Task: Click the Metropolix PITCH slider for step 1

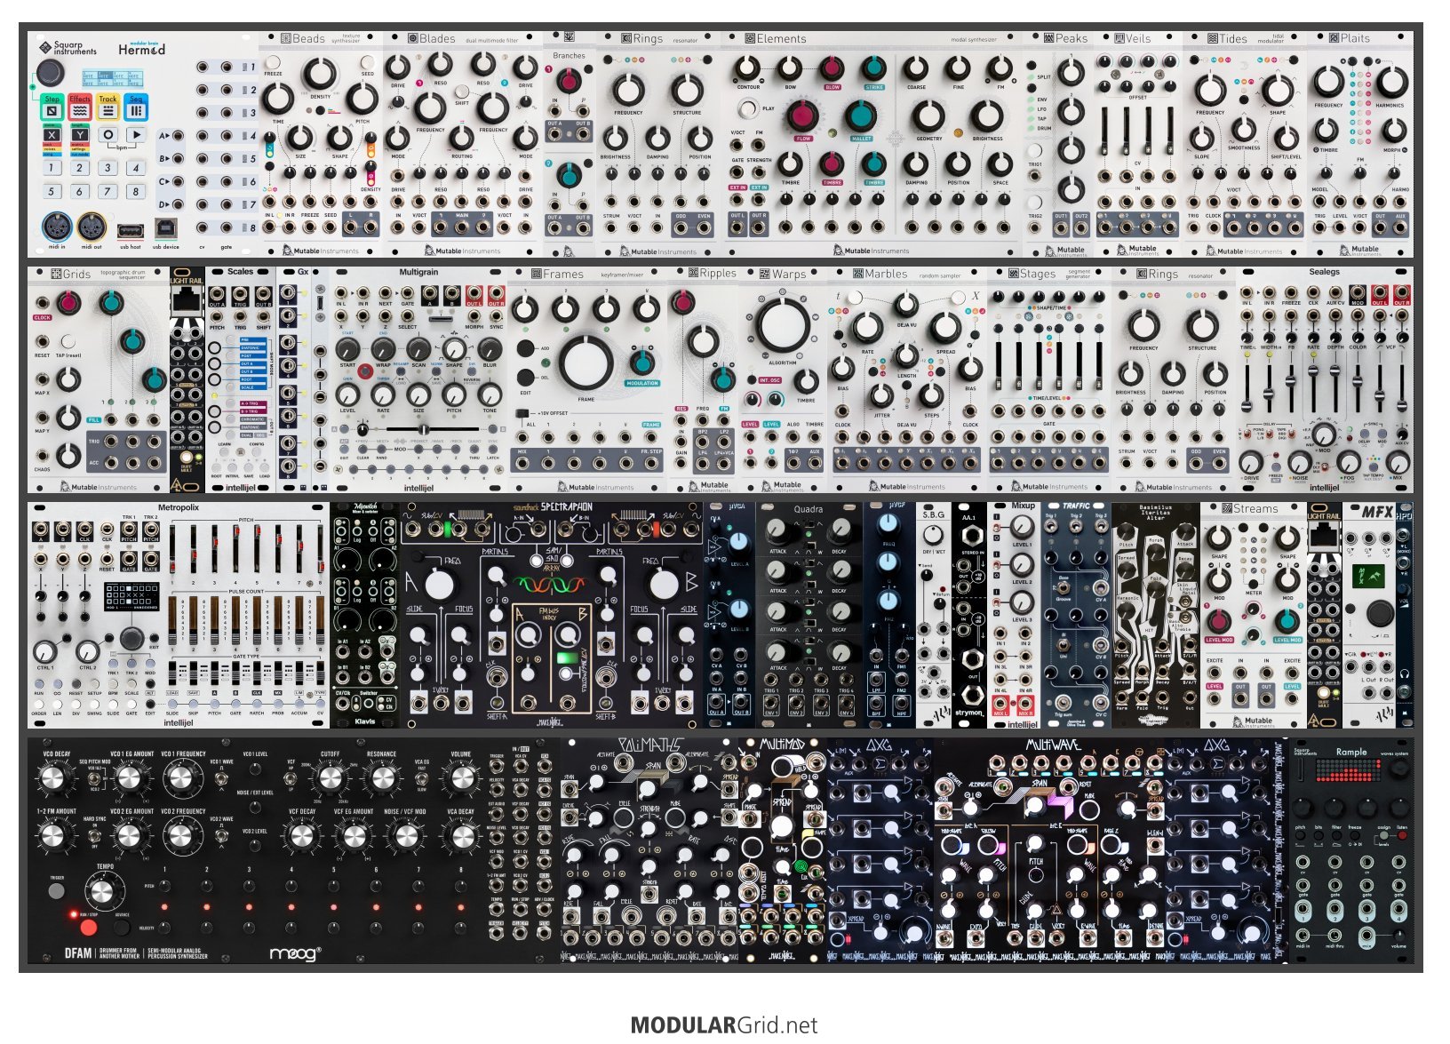Action: click(x=173, y=549)
